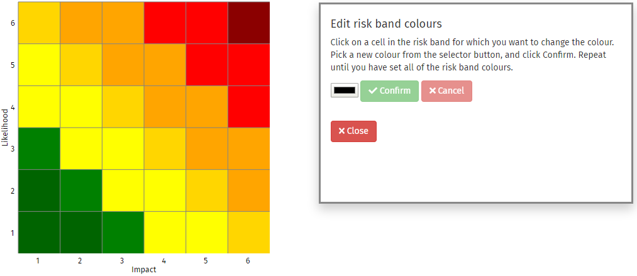Screen dimensions: 637x276
Task: Select the yellow cell at impact 3, likelihood 3
Action: pyautogui.click(x=123, y=148)
